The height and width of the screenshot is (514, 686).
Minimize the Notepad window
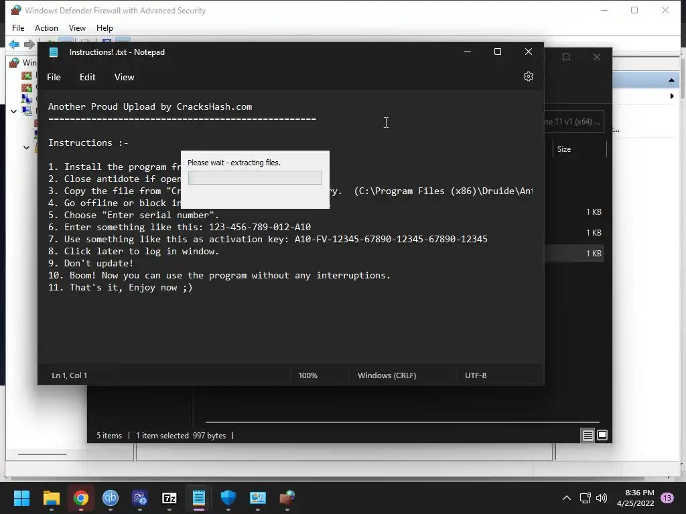(x=467, y=52)
